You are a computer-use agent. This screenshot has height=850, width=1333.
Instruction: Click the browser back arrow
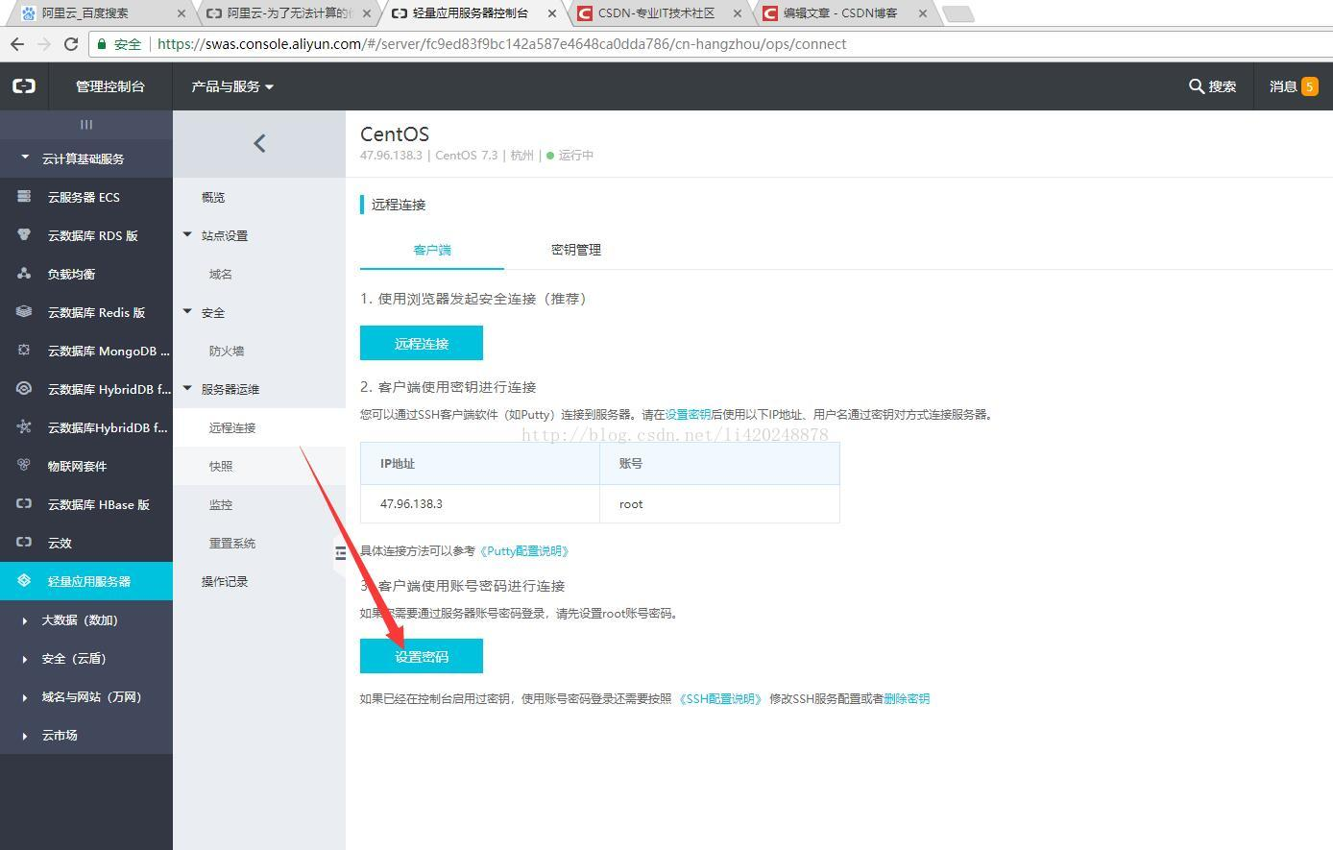click(x=16, y=44)
